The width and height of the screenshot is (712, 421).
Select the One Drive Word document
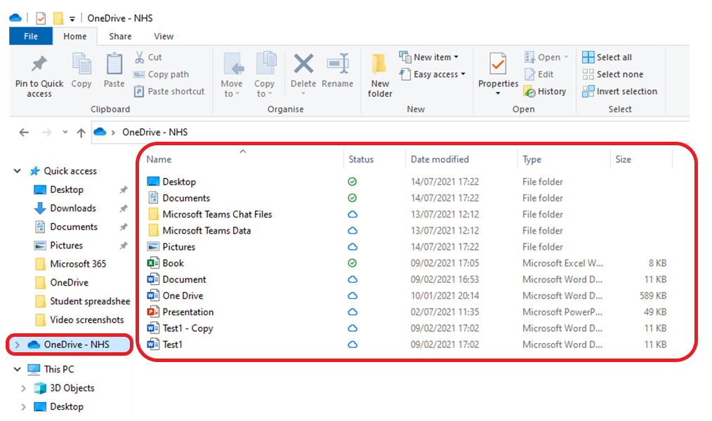[x=183, y=296]
